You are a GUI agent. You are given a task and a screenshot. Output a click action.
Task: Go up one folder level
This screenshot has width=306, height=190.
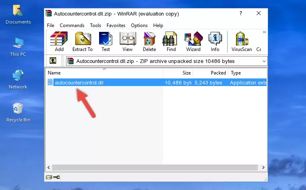[53, 61]
